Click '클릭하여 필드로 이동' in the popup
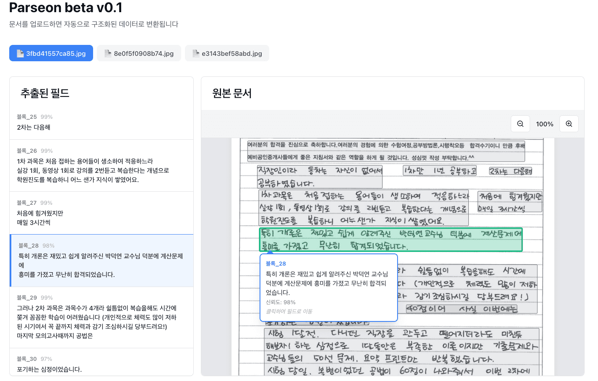The image size is (598, 381). [x=289, y=311]
